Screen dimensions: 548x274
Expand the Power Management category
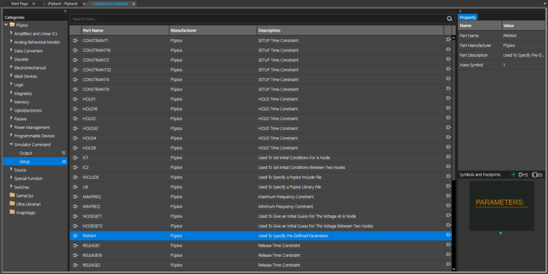point(11,127)
